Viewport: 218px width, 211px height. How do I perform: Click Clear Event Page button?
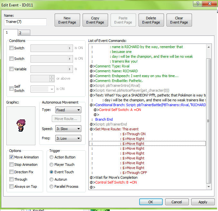pos(179,20)
